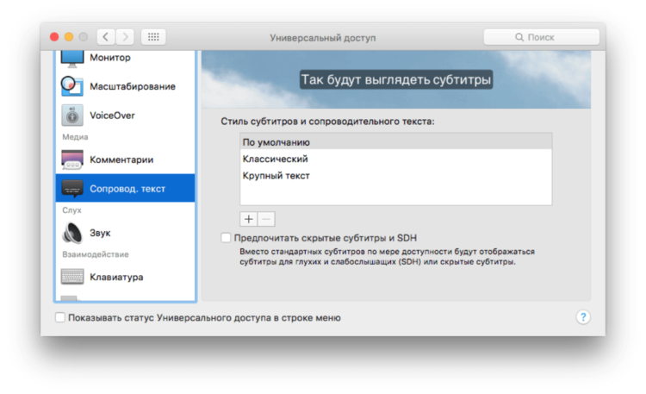Close the Универсальный доступ window with red button
The width and height of the screenshot is (646, 394).
coord(54,37)
